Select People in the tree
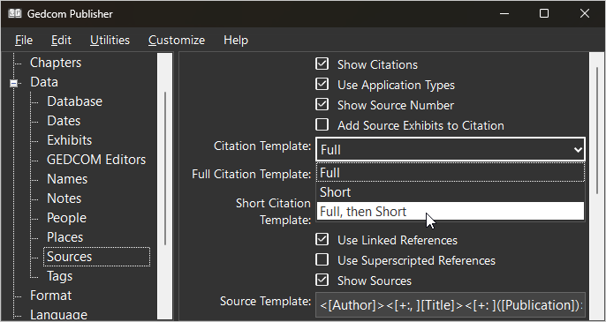The image size is (606, 322). point(67,218)
